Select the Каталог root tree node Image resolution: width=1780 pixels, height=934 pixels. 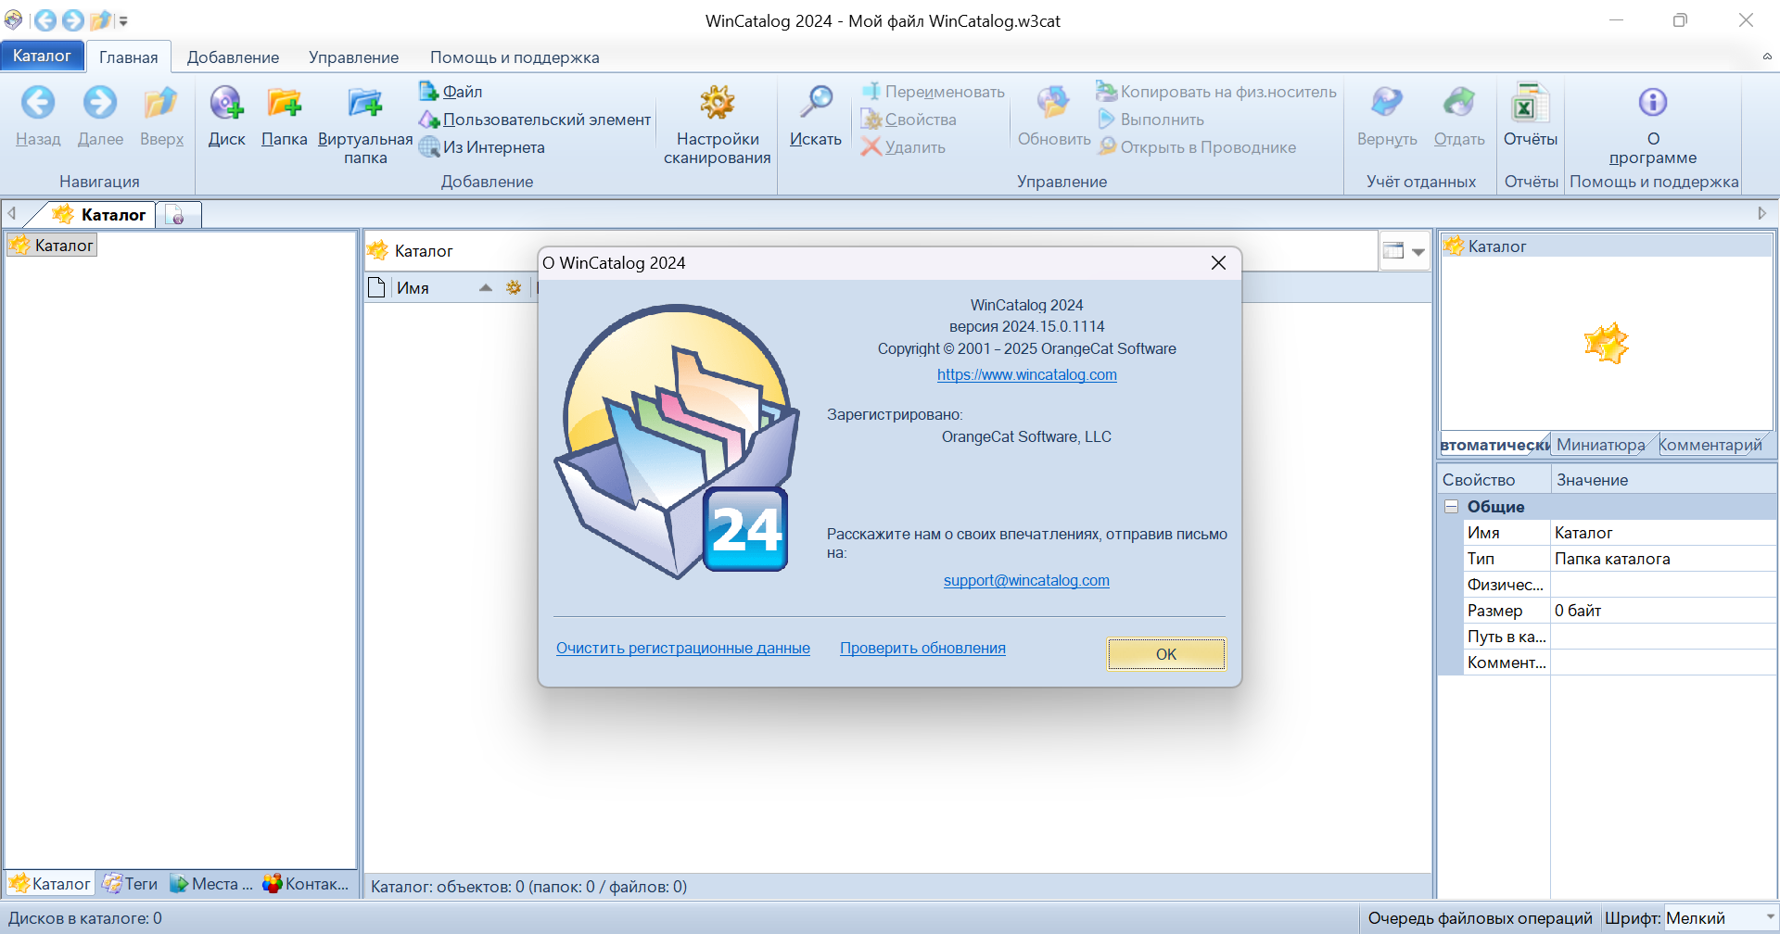[52, 246]
